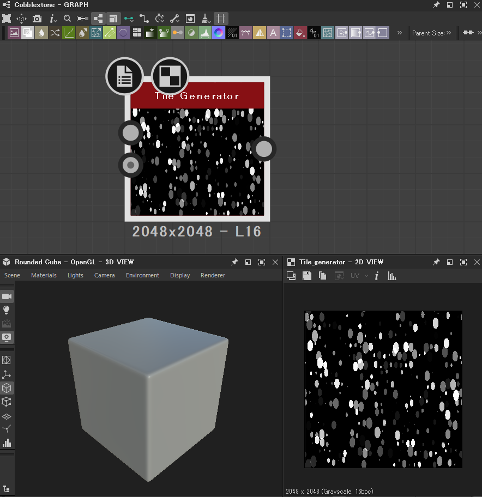Select the Tile Generator node thumbnail

(x=197, y=162)
